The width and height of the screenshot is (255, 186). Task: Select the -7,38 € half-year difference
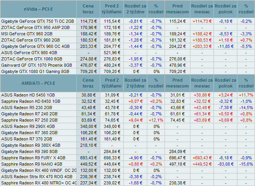pyautogui.click(x=226, y=108)
